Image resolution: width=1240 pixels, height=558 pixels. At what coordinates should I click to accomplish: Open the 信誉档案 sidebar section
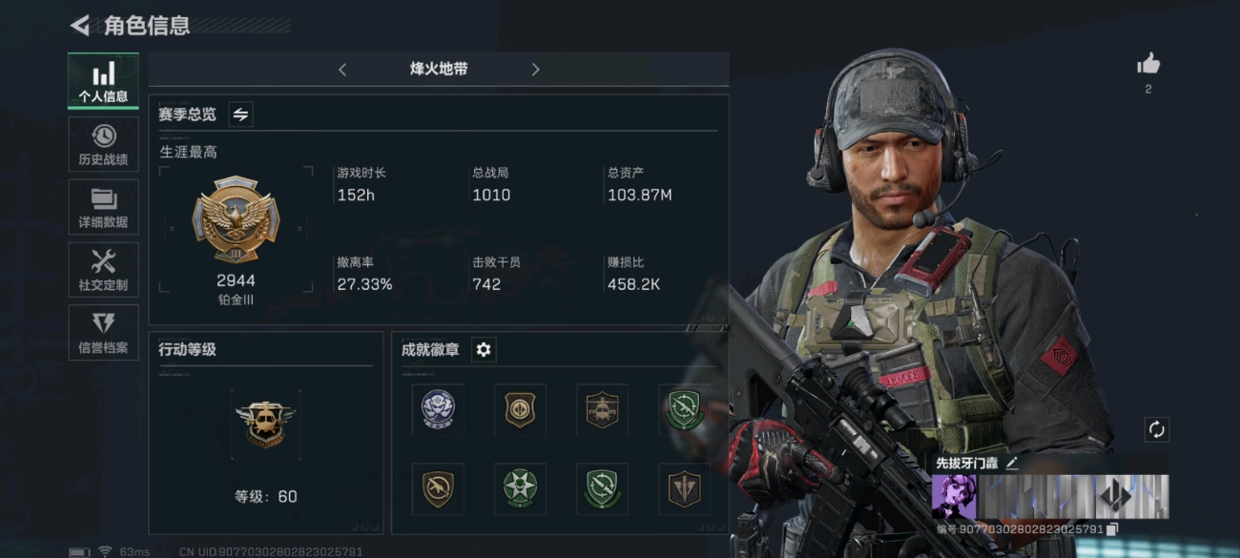point(103,333)
